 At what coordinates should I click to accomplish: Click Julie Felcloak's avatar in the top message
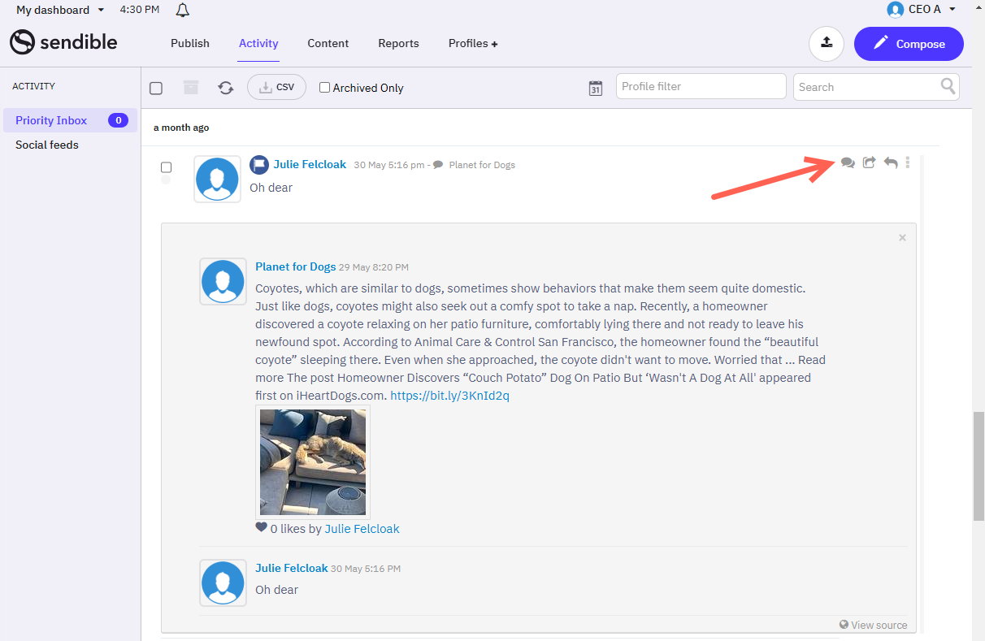tap(217, 179)
